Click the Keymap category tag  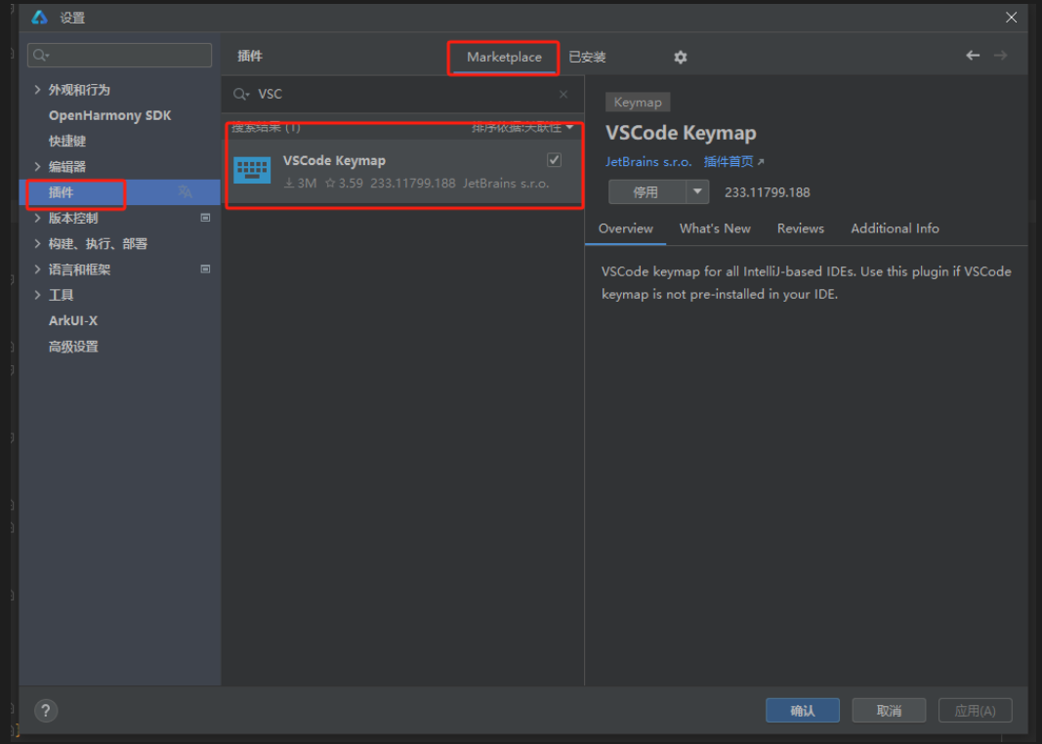(x=638, y=103)
